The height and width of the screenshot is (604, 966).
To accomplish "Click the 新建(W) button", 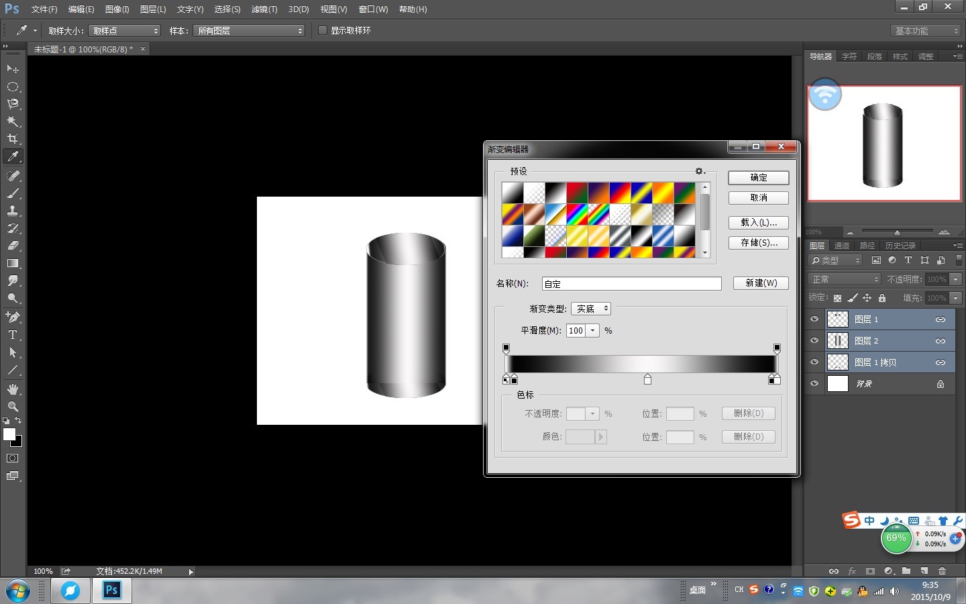I will 761,283.
